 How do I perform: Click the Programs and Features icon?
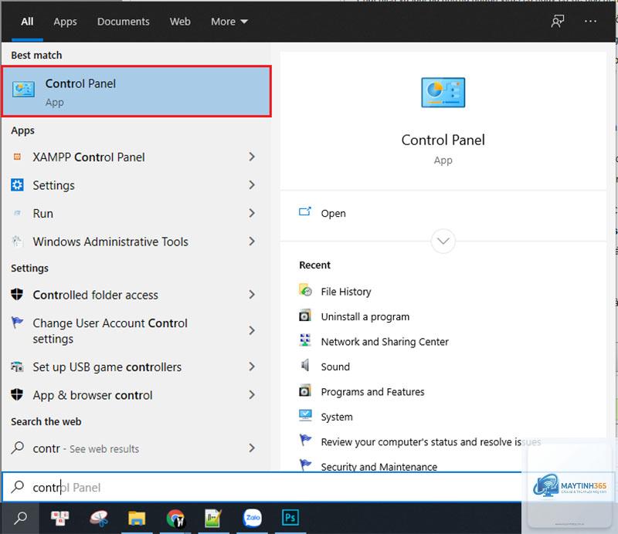coord(305,390)
